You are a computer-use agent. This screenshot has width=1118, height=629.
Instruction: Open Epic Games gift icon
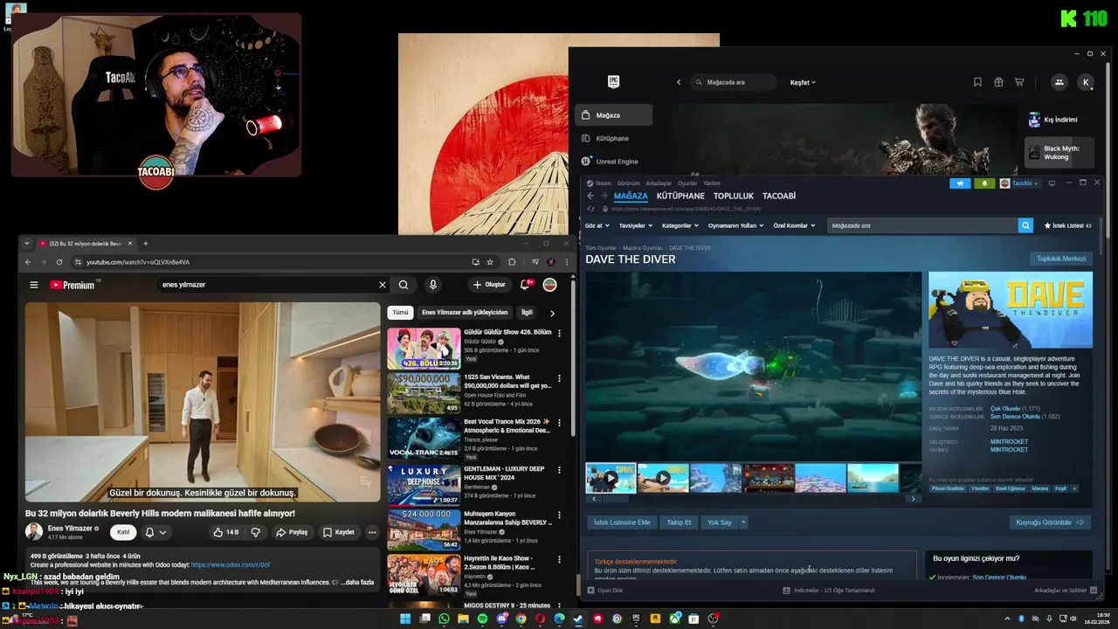998,82
